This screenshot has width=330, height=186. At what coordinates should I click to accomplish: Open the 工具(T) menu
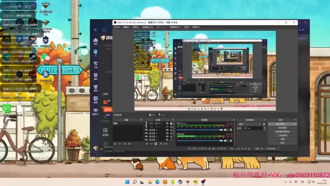(x=186, y=27)
